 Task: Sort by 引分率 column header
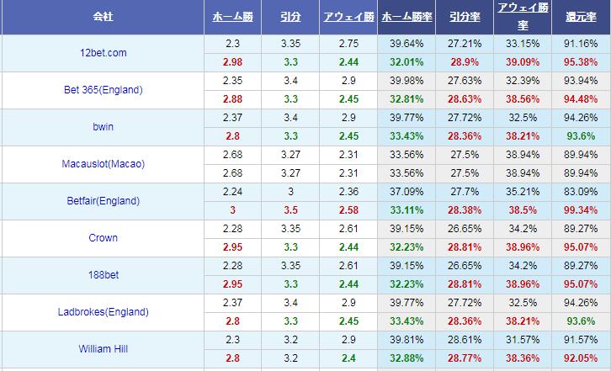click(x=465, y=17)
